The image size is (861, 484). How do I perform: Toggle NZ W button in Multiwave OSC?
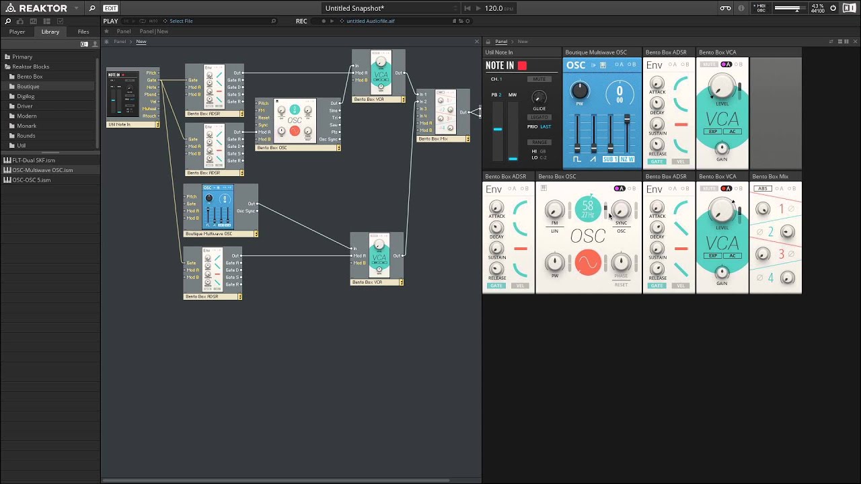[627, 159]
